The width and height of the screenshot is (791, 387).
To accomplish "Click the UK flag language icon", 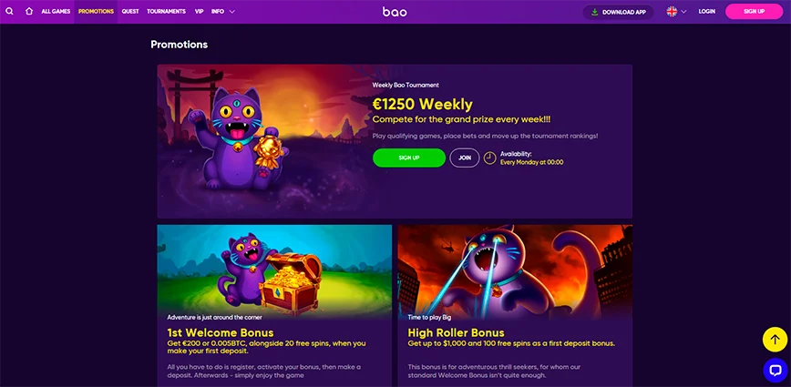I will point(672,12).
